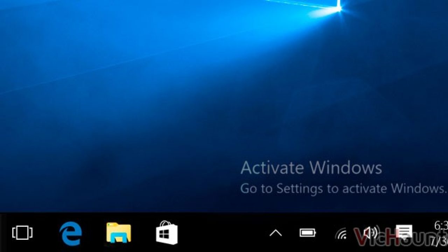Open the Action Center notifications

(x=404, y=233)
